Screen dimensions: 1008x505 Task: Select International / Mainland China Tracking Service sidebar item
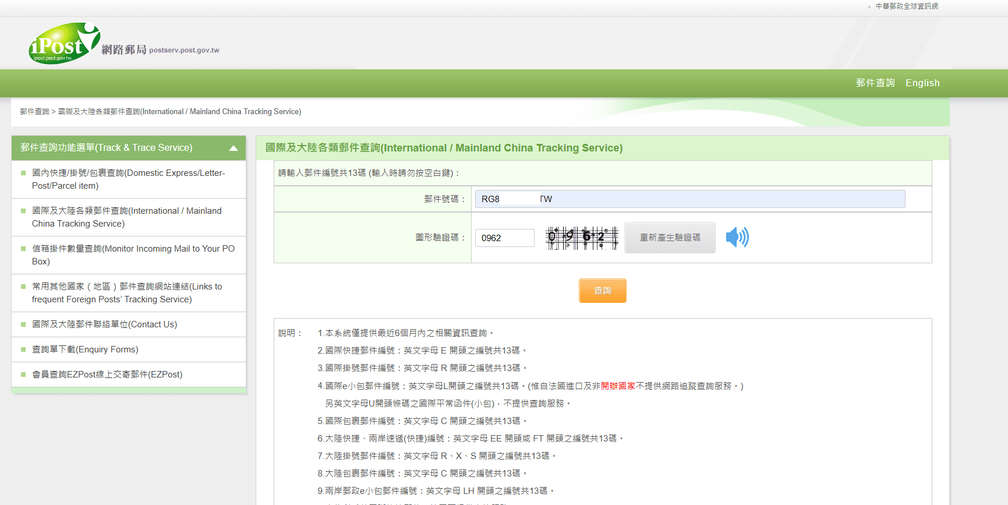(x=127, y=217)
